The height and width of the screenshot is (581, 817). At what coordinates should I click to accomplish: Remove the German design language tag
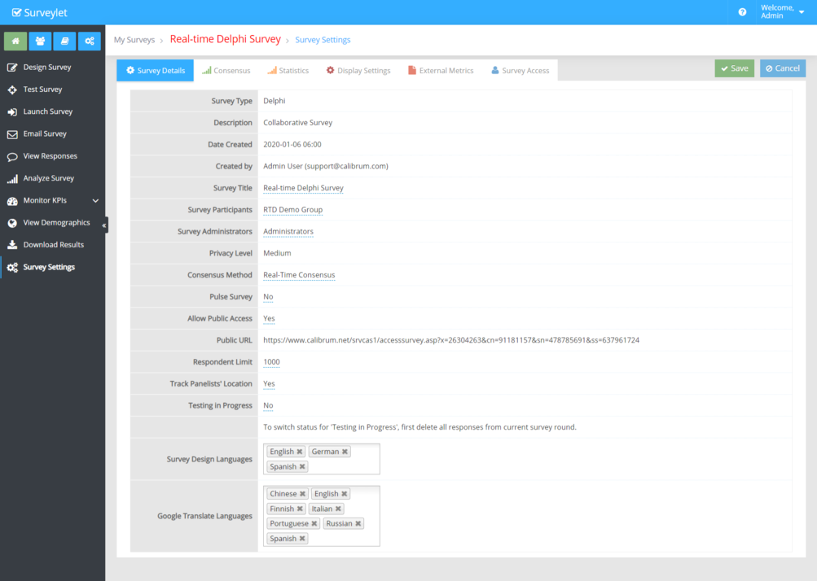coord(345,452)
